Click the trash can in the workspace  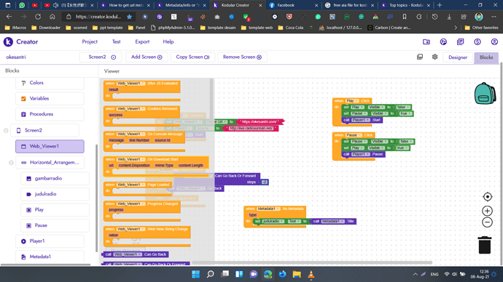click(485, 245)
